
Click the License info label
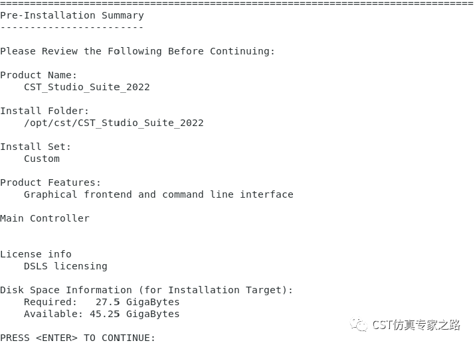(x=36, y=254)
